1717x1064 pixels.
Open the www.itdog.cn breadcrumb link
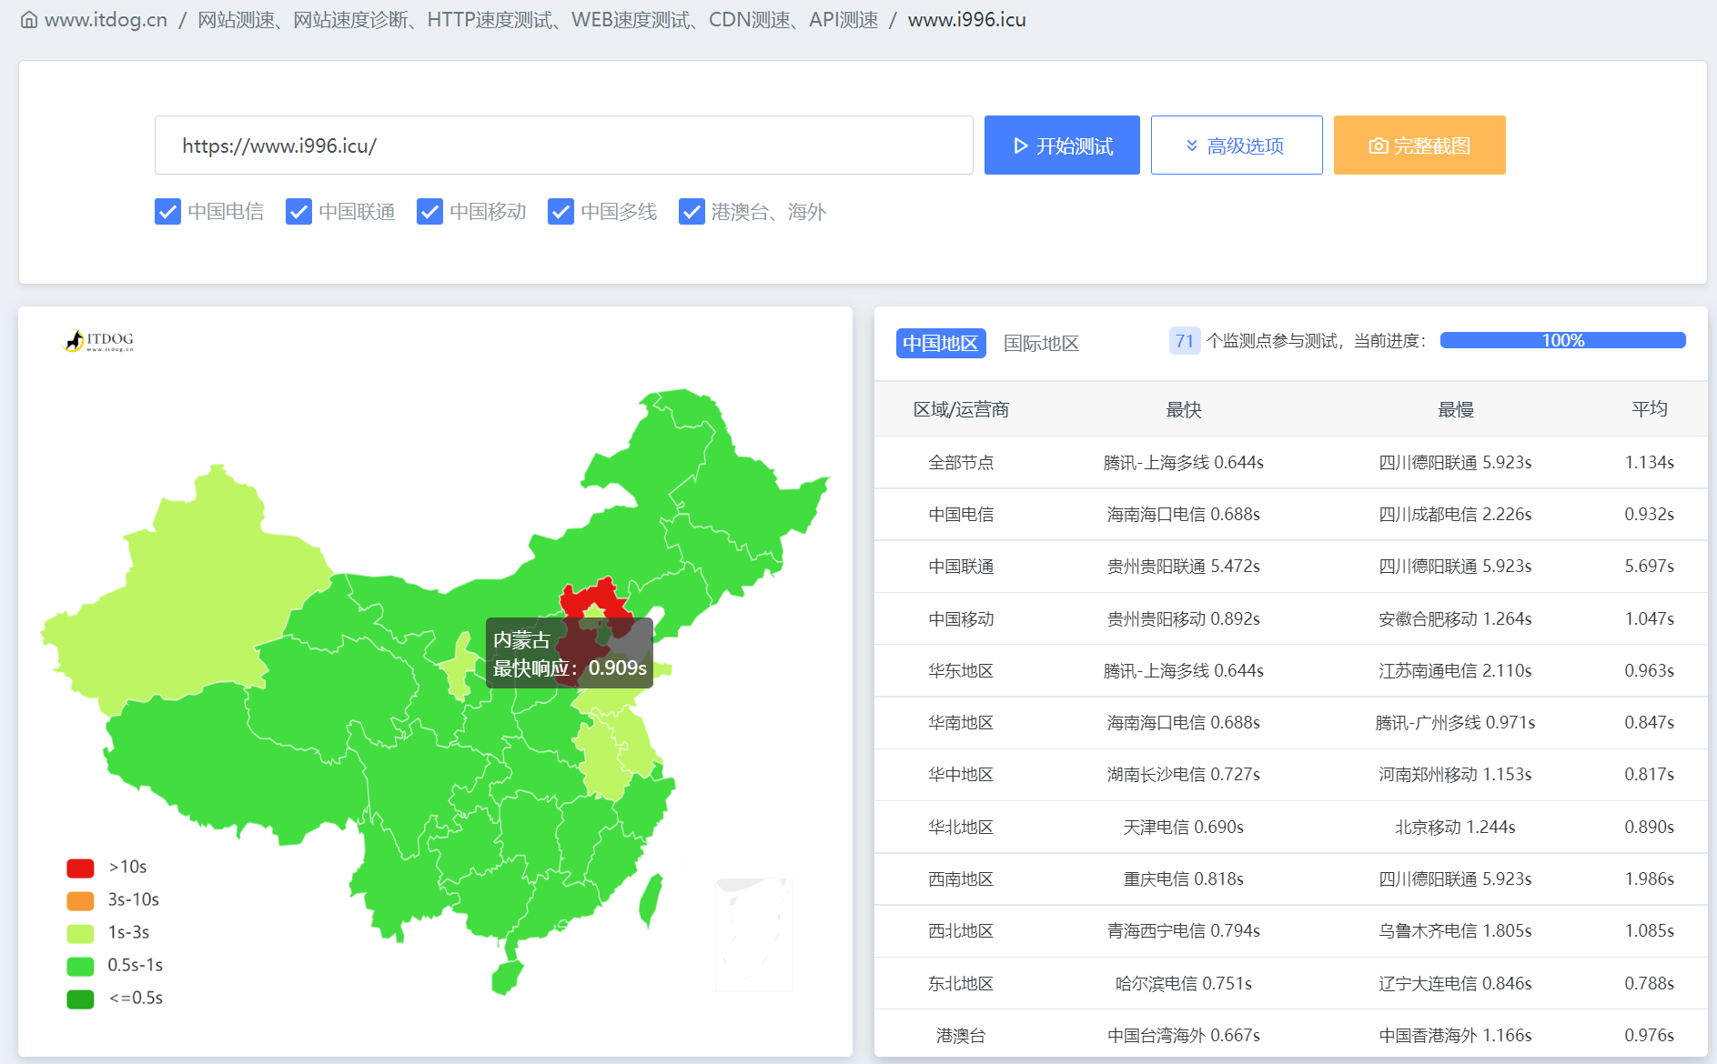pyautogui.click(x=106, y=20)
